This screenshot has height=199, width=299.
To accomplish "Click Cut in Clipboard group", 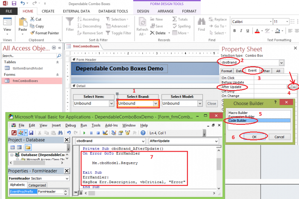I will coord(35,19).
